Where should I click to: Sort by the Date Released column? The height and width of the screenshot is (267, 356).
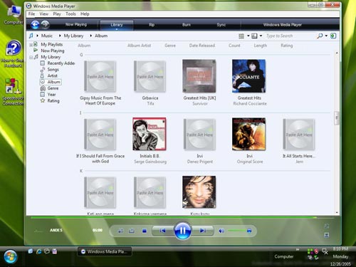click(x=202, y=46)
